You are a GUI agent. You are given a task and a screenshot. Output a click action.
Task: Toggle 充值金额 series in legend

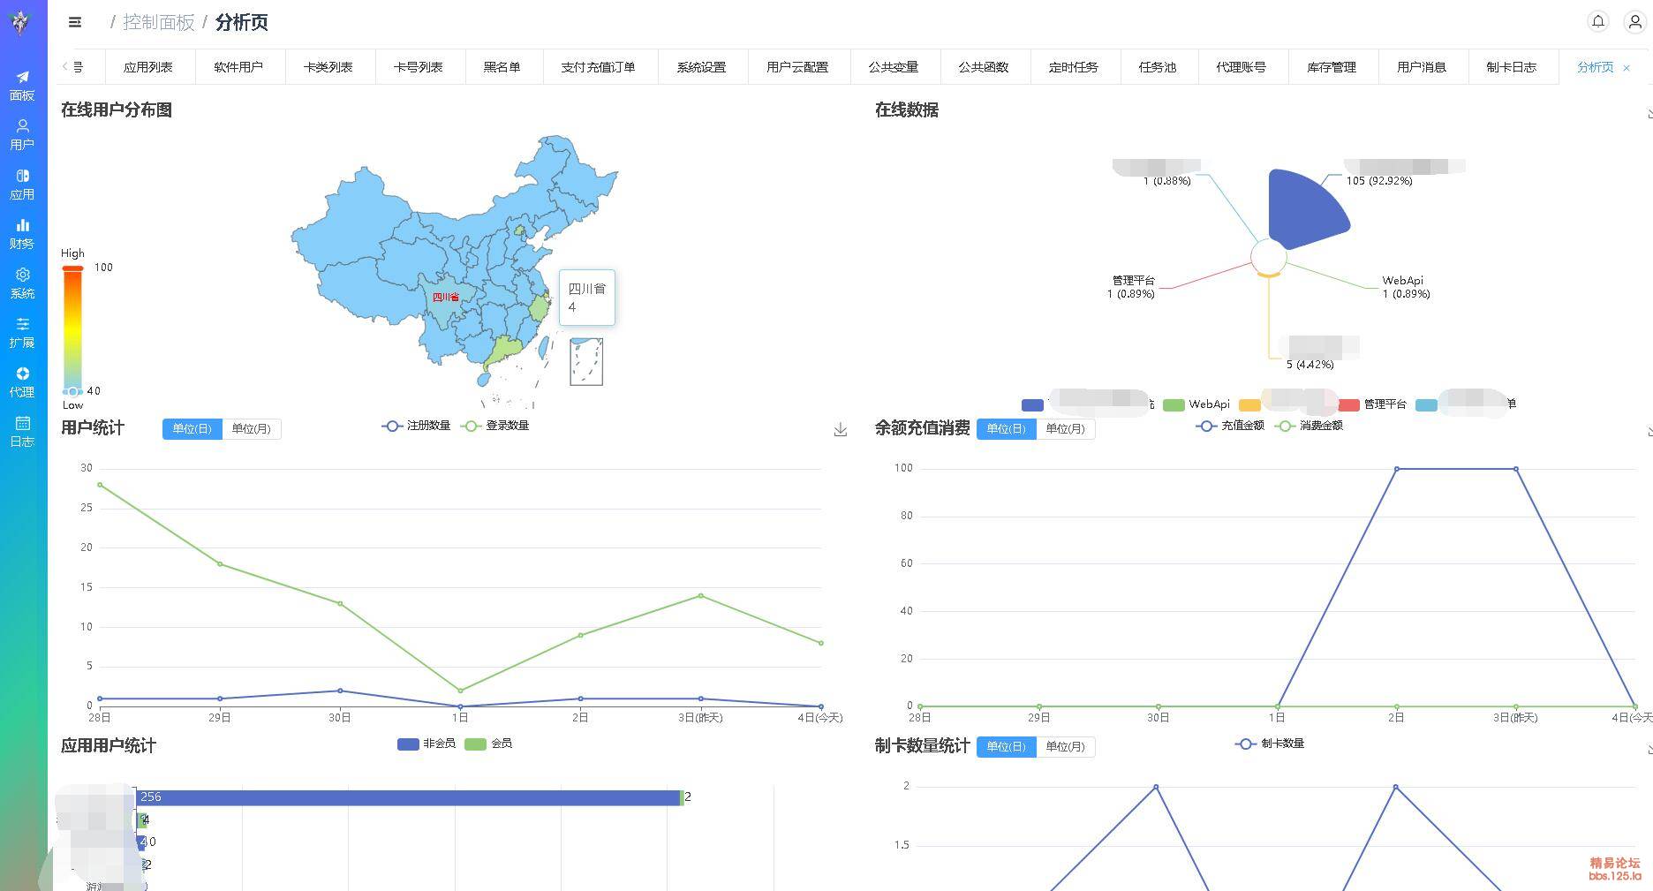click(x=1230, y=426)
